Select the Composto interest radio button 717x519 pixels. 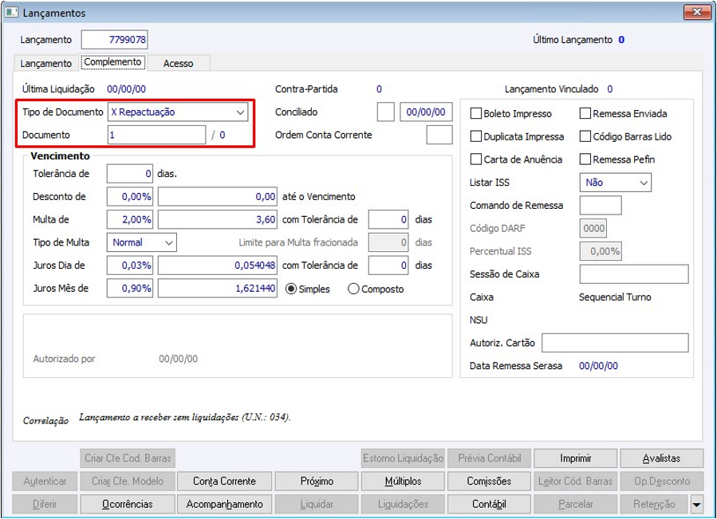[x=353, y=289]
